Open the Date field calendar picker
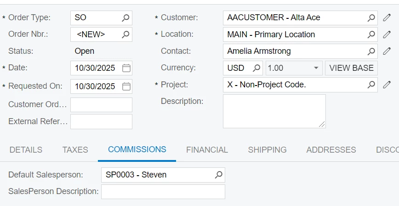The image size is (399, 206). click(x=126, y=68)
